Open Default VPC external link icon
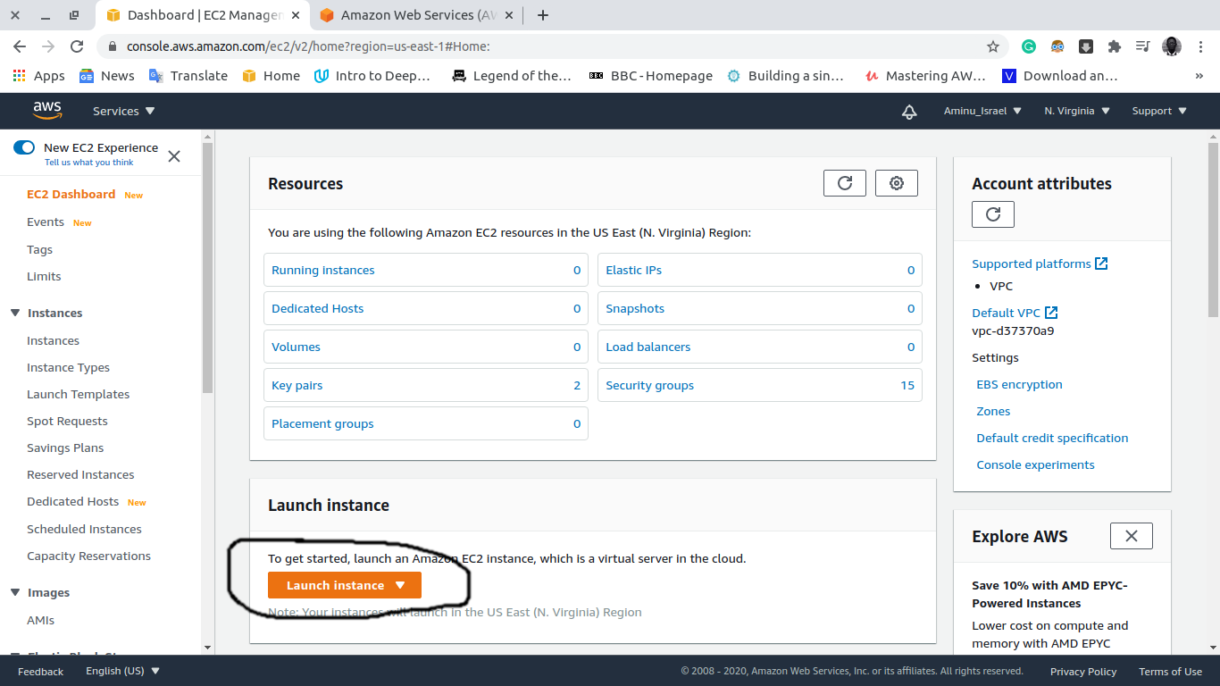Image resolution: width=1220 pixels, height=686 pixels. 1051,313
